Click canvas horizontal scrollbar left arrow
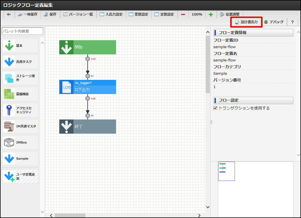Screen dimensions: 301x218 [x=51, y=215]
